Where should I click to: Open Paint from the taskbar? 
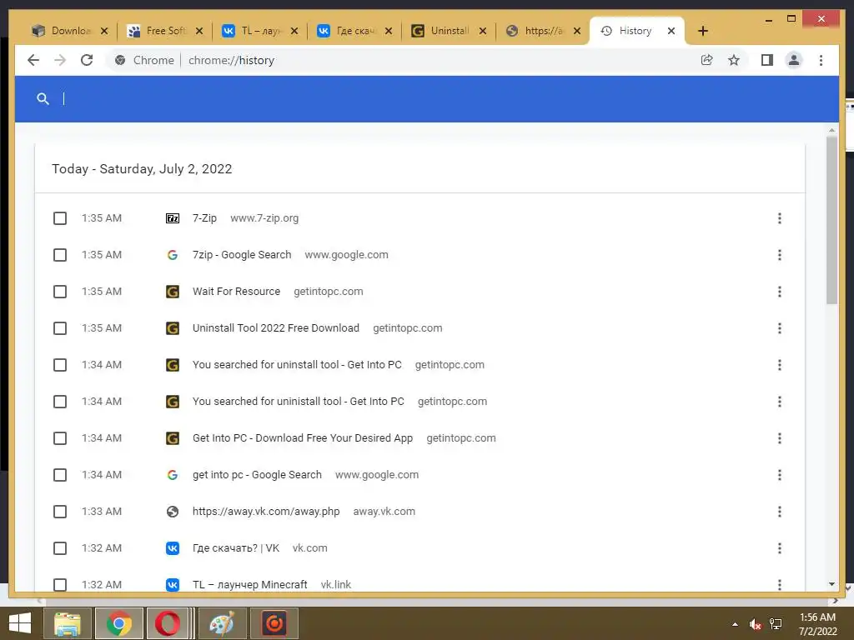[x=222, y=623]
